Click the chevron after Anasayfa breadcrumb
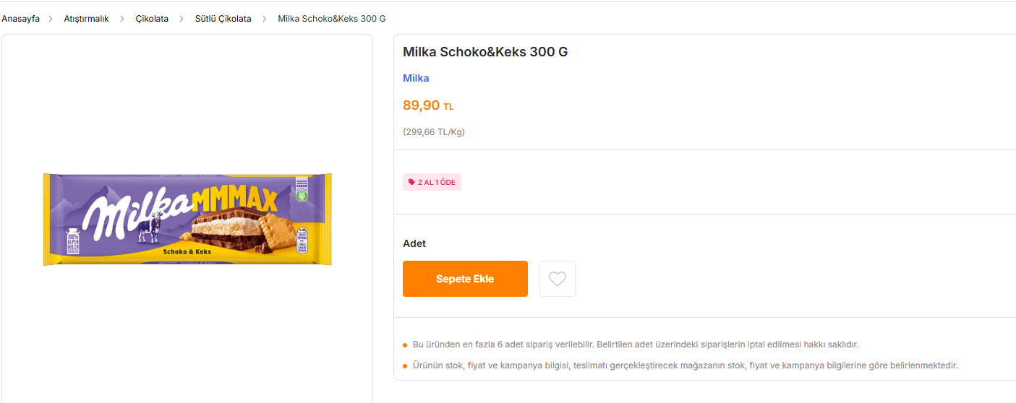This screenshot has height=403, width=1016. [51, 19]
